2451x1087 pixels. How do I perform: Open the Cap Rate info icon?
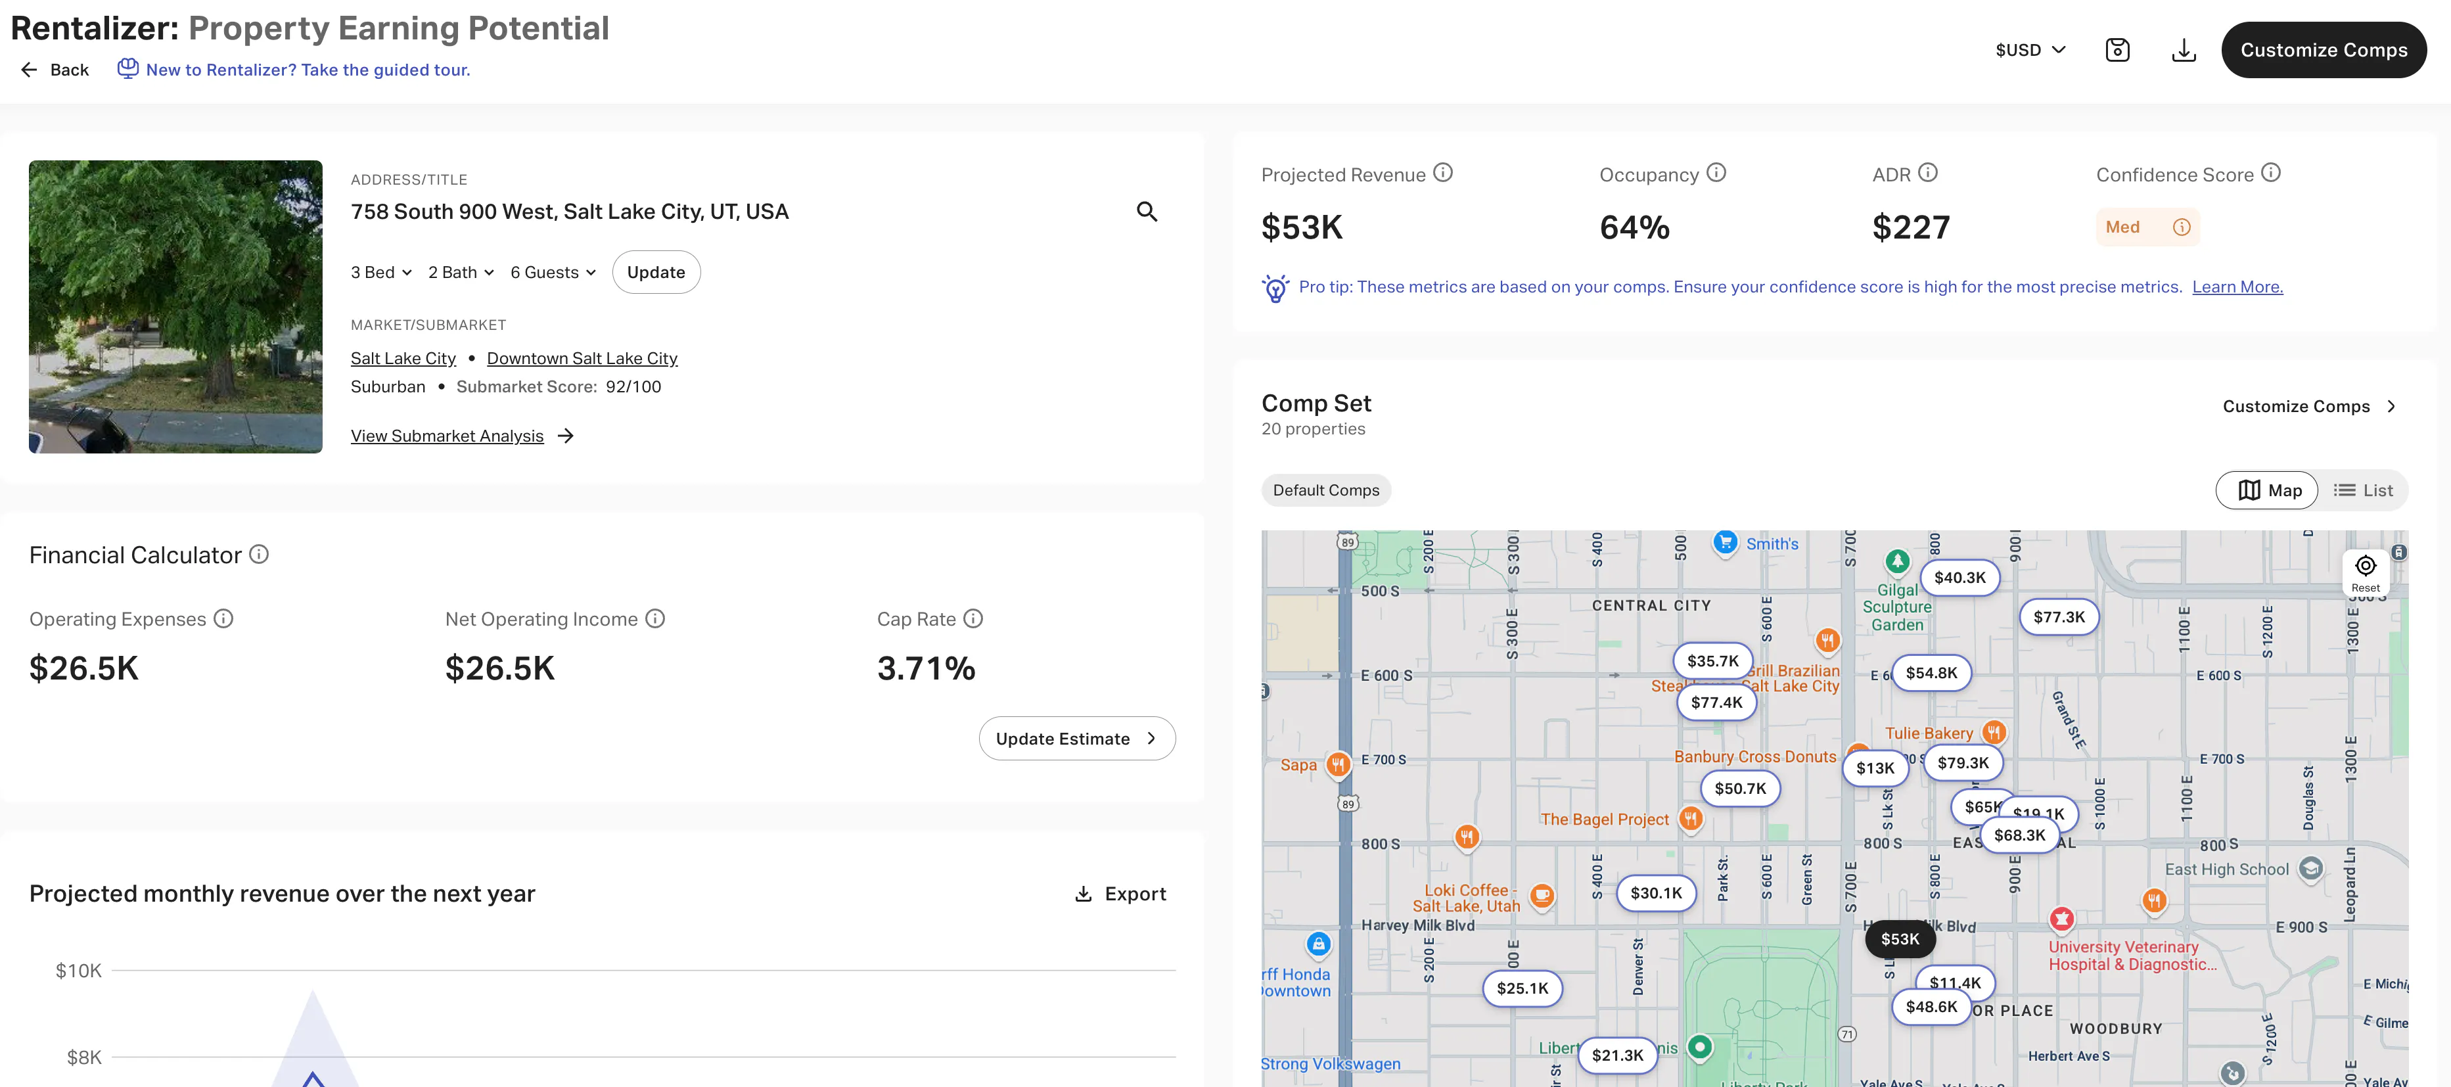[x=973, y=618]
